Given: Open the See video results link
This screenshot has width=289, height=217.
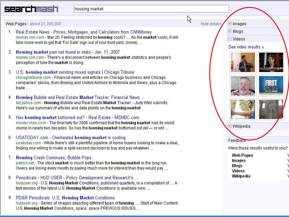Looking at the screenshot, I should point(246,47).
